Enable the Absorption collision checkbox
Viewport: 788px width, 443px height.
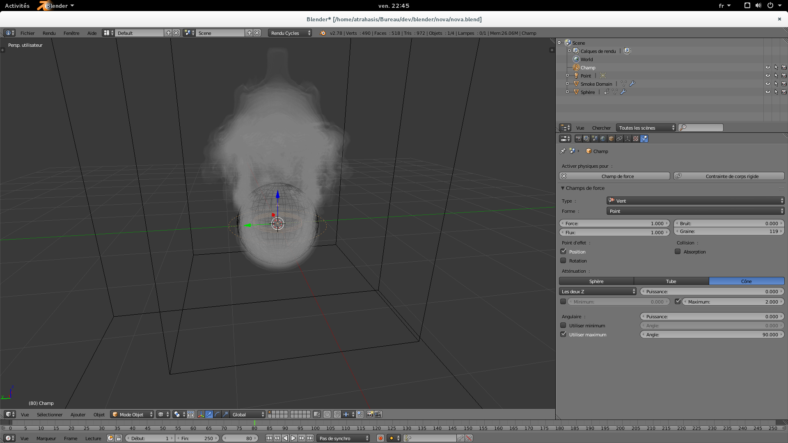point(678,251)
